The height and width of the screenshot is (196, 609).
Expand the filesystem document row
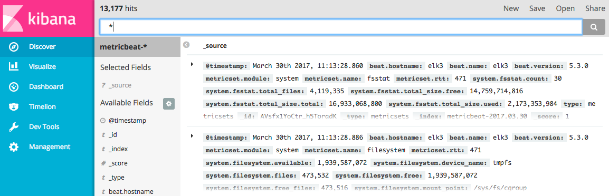click(192, 135)
